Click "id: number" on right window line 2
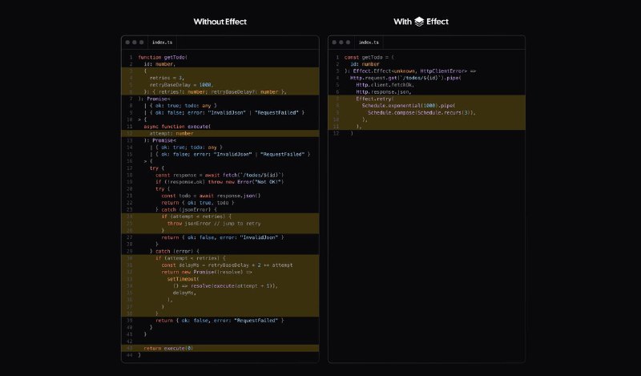Viewport: 641px width, 376px height. [365, 64]
